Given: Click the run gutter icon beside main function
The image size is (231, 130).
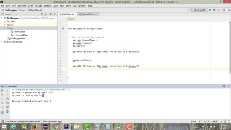Looking at the screenshot, I should point(63,29).
